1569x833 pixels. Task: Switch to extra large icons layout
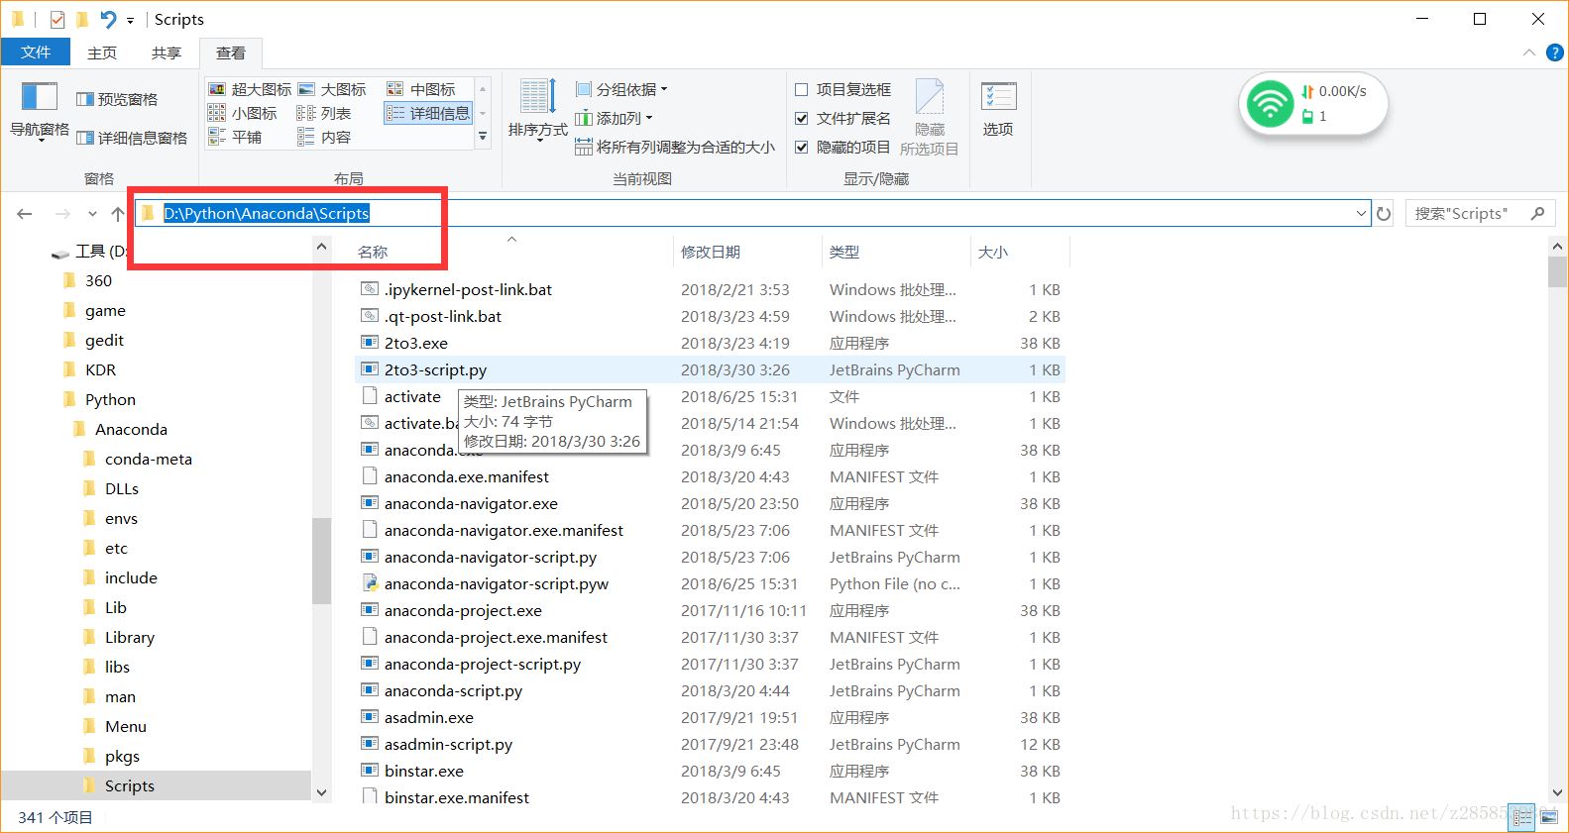coord(250,89)
